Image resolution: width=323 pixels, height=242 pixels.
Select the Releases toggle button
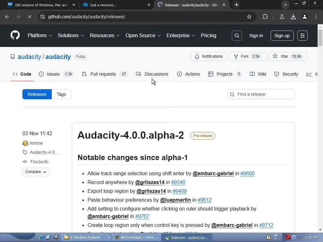(x=37, y=94)
